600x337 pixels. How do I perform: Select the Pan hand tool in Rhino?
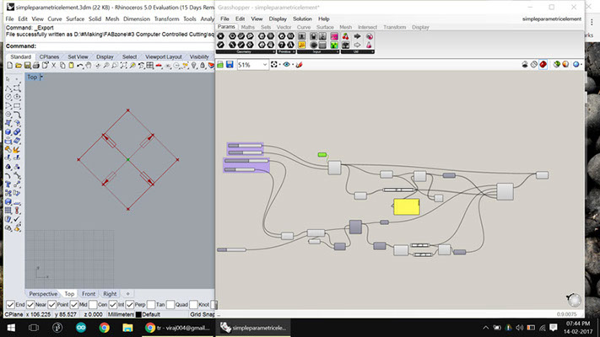click(89, 66)
